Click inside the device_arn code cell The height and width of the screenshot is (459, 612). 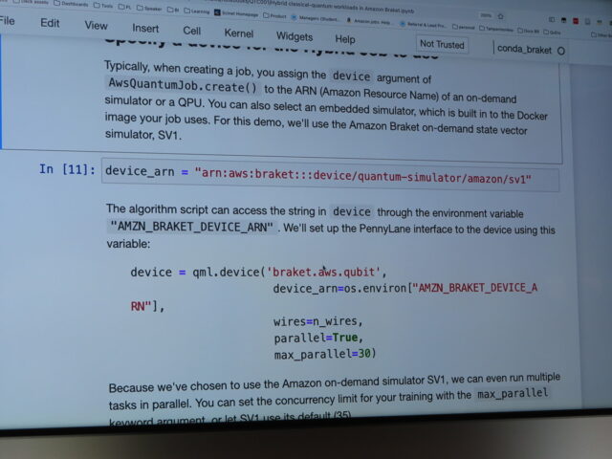coord(330,175)
